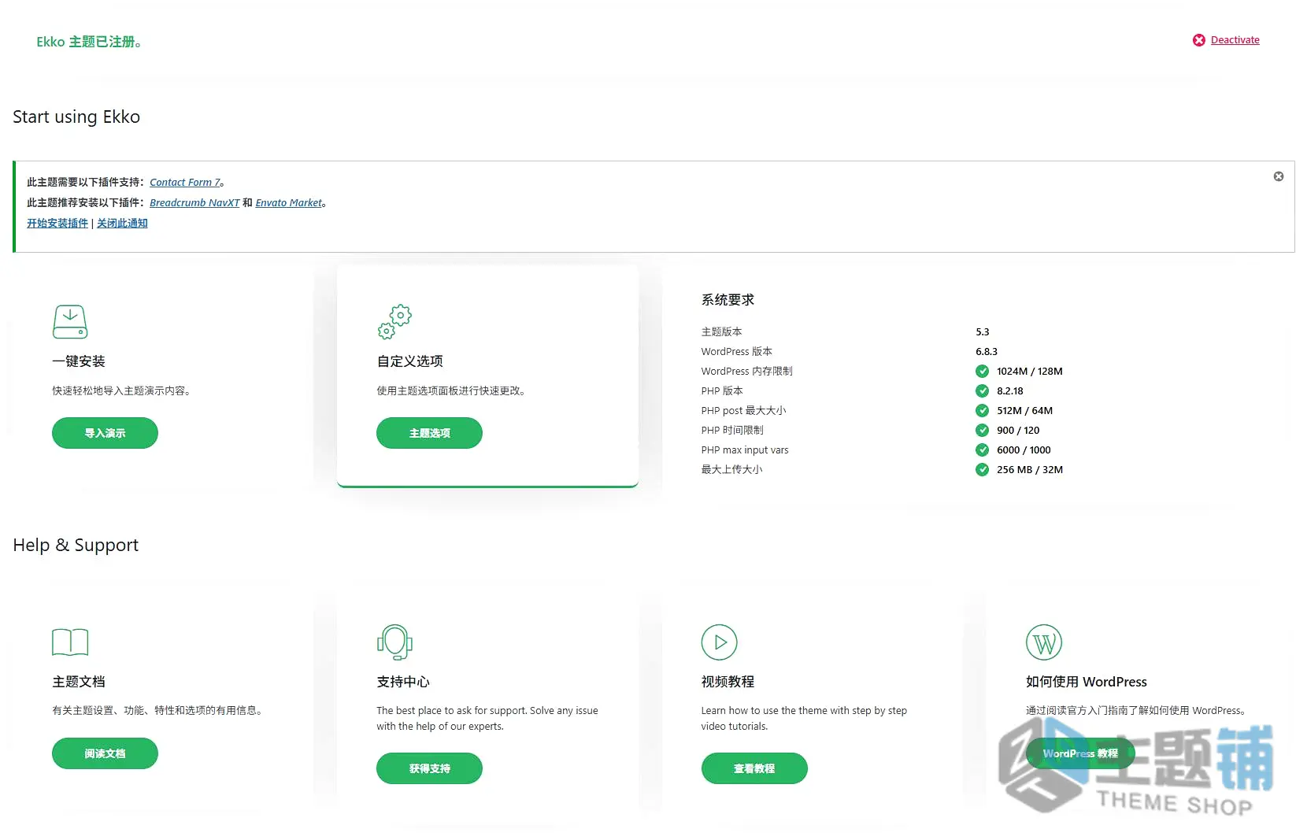
Task: Click the 使用主题选项面板进行快速更改 description
Action: [x=451, y=391]
